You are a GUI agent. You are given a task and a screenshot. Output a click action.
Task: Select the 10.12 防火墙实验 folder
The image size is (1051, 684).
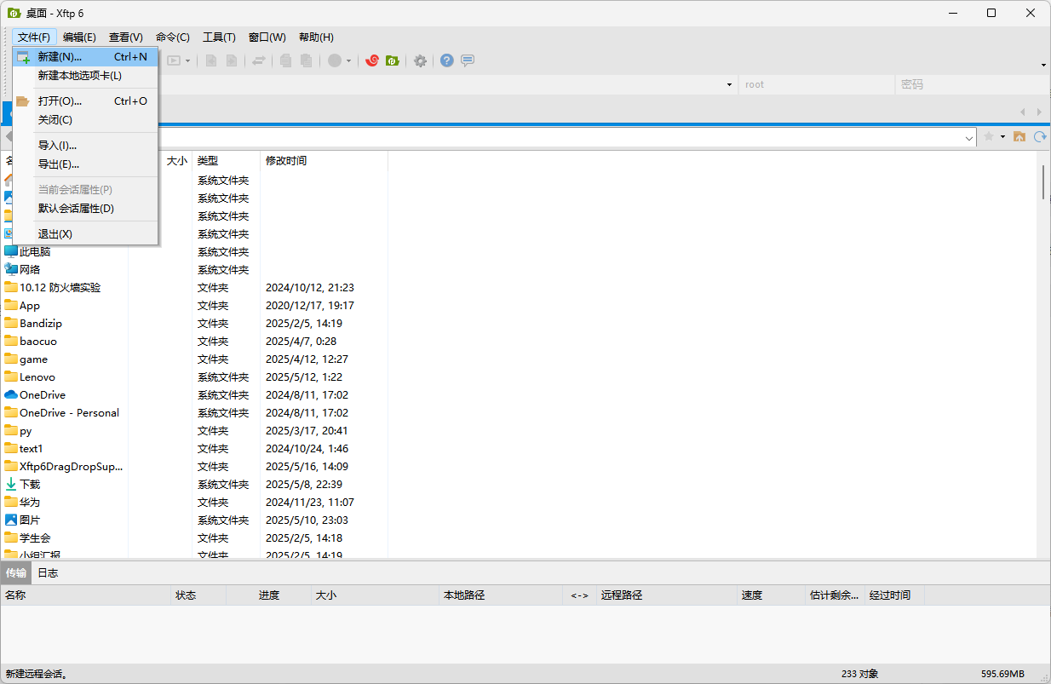[60, 288]
